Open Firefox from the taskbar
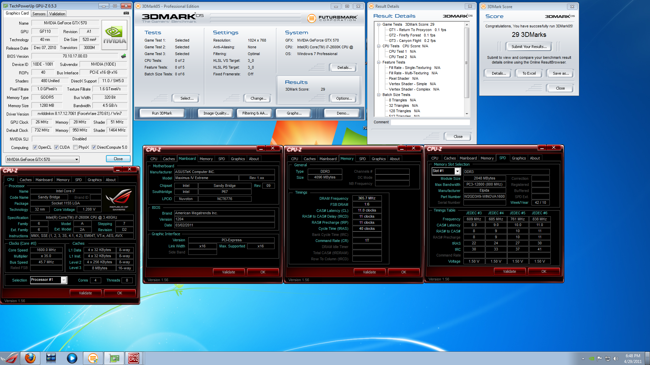Screen dimensions: 650x365 [30, 358]
